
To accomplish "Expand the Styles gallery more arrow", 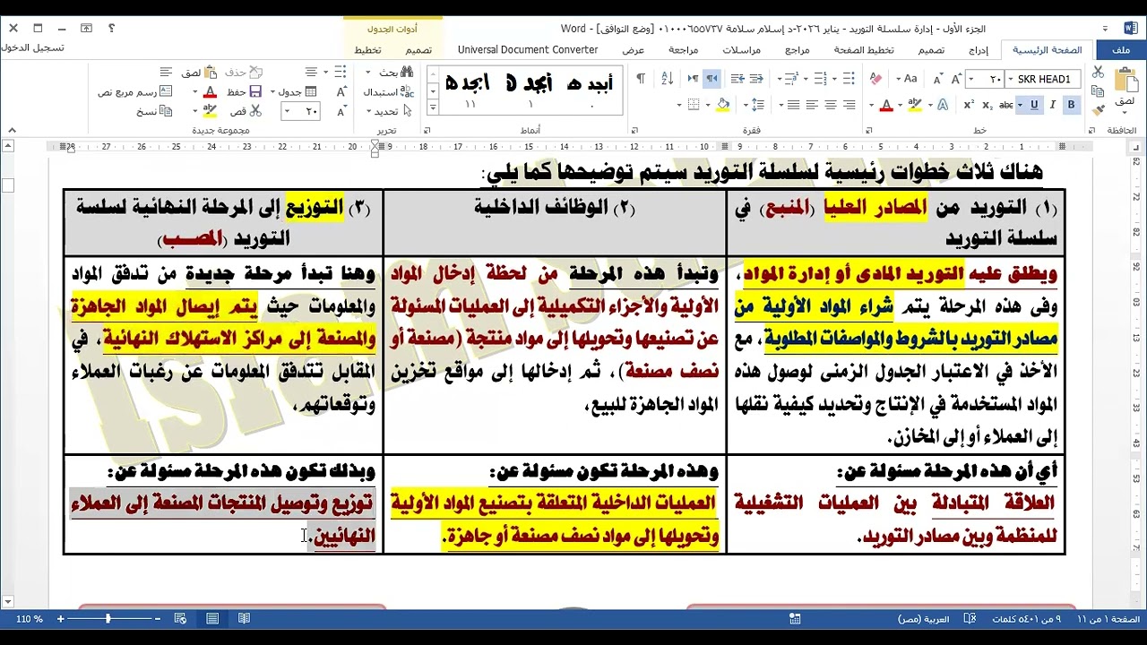I will point(433,107).
